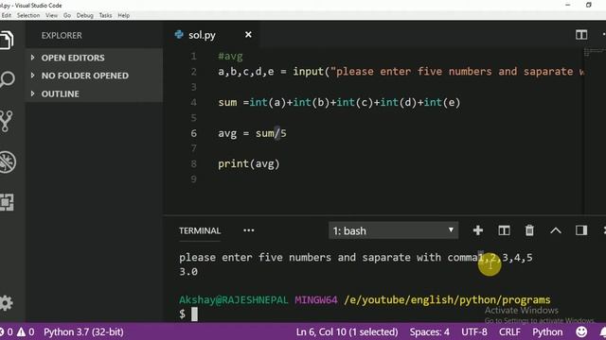
Task: Open the Explorer view in activity bar
Action: coord(7,40)
